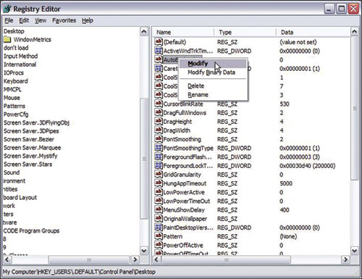Image resolution: width=362 pixels, height=279 pixels.
Task: Click the Registry Editor title bar icon
Action: [x=7, y=9]
